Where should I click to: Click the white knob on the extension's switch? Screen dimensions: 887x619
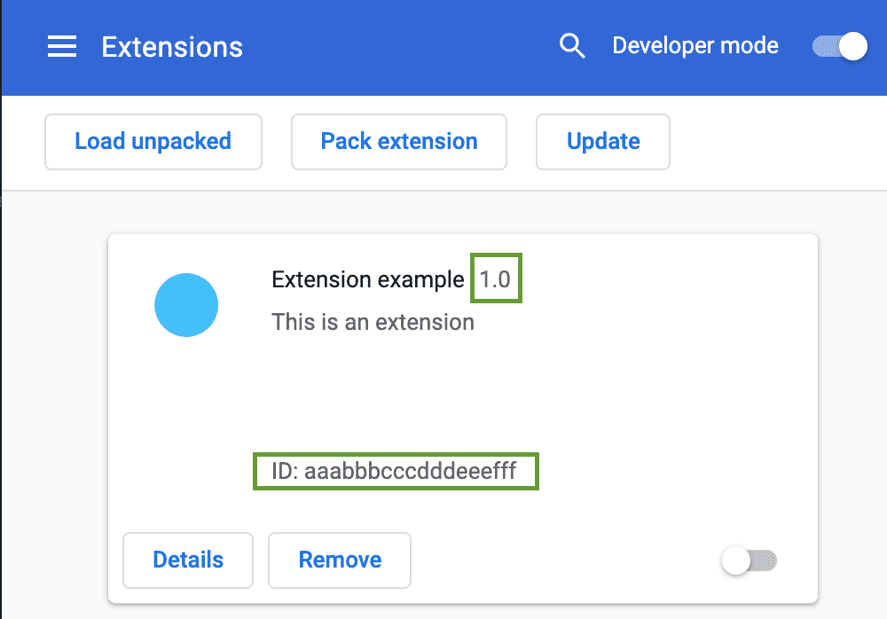tap(734, 560)
